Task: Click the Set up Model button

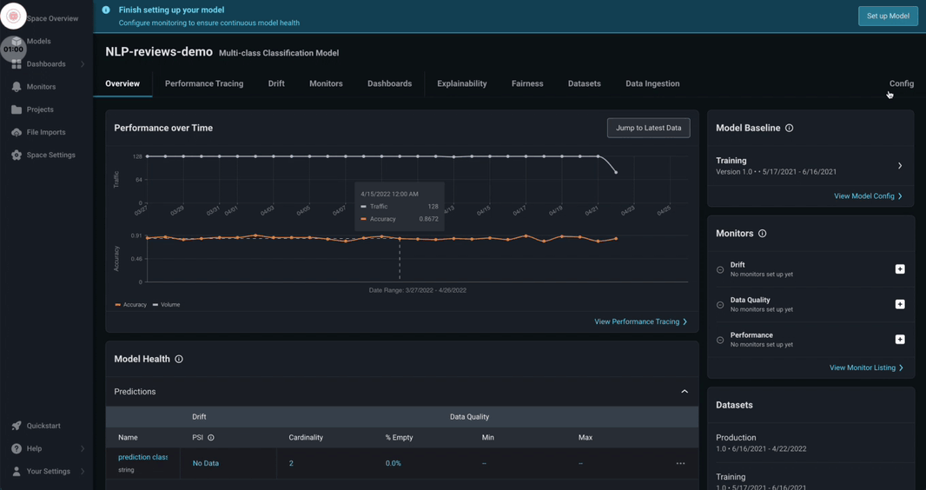Action: click(x=888, y=16)
